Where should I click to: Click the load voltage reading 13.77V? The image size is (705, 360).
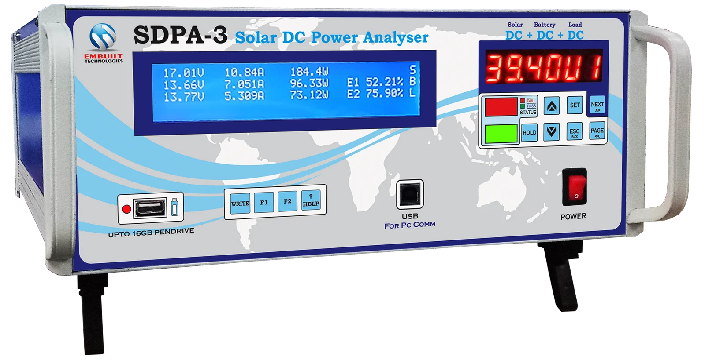[x=184, y=97]
